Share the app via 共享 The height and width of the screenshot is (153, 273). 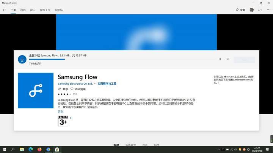(x=63, y=89)
